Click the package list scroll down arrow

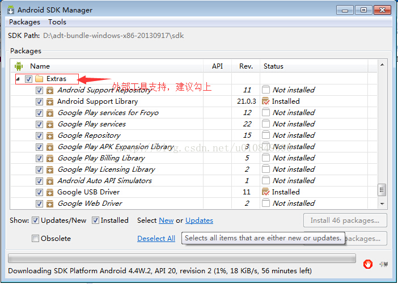pyautogui.click(x=382, y=204)
